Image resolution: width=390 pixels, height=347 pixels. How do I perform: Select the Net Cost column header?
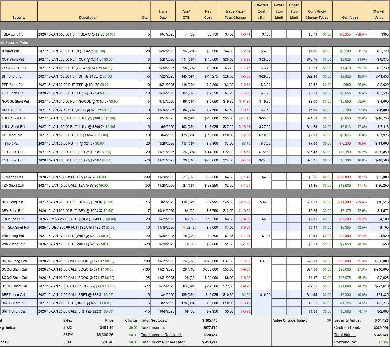[x=208, y=15]
